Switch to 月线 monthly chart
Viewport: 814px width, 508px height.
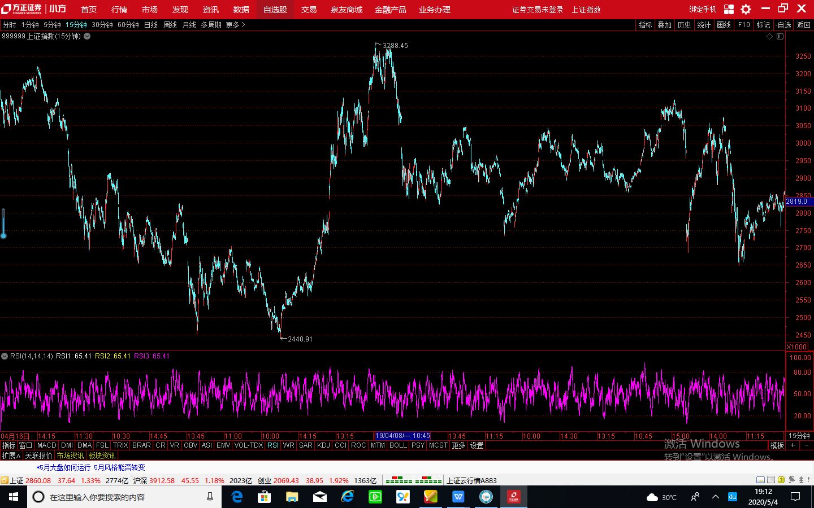pos(189,25)
